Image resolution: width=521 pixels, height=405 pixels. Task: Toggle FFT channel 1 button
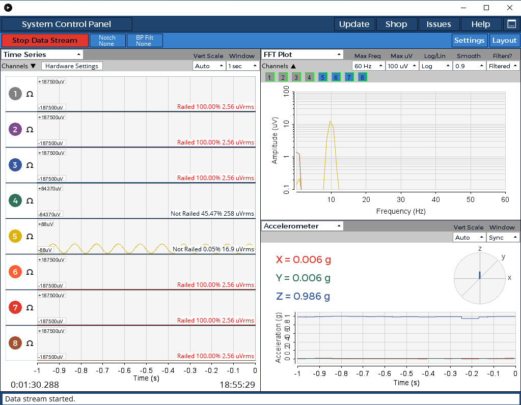269,77
